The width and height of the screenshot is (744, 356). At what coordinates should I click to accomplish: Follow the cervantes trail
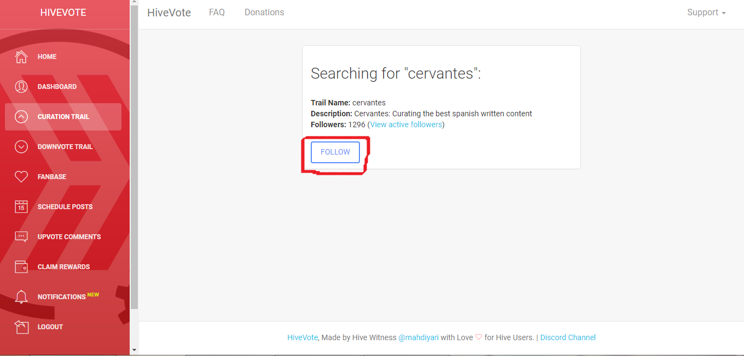pyautogui.click(x=335, y=152)
